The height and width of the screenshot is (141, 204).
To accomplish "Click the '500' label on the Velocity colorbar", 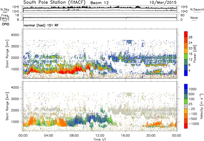I will [x=192, y=94].
